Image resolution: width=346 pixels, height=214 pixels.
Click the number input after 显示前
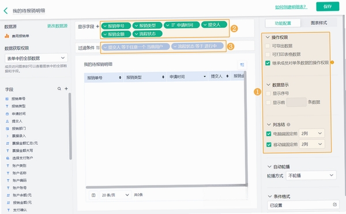tap(296, 102)
